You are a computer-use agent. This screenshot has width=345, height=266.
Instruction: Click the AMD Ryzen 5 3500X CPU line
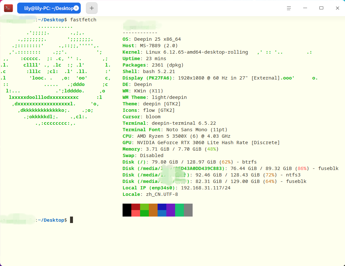[x=184, y=136]
